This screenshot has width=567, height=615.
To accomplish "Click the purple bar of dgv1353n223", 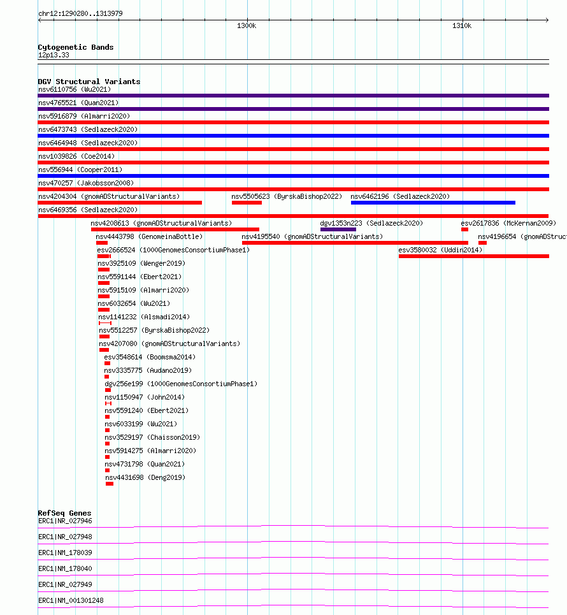I will (338, 229).
